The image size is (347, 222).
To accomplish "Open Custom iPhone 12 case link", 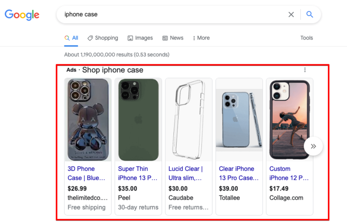I will coord(289,173).
